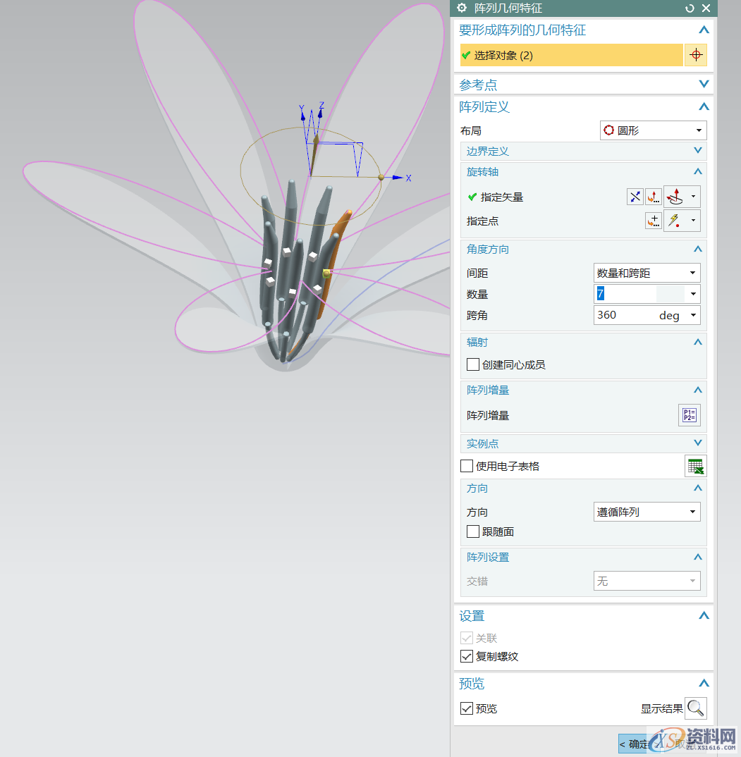Click the 确定 button
This screenshot has width=741, height=757.
(636, 744)
